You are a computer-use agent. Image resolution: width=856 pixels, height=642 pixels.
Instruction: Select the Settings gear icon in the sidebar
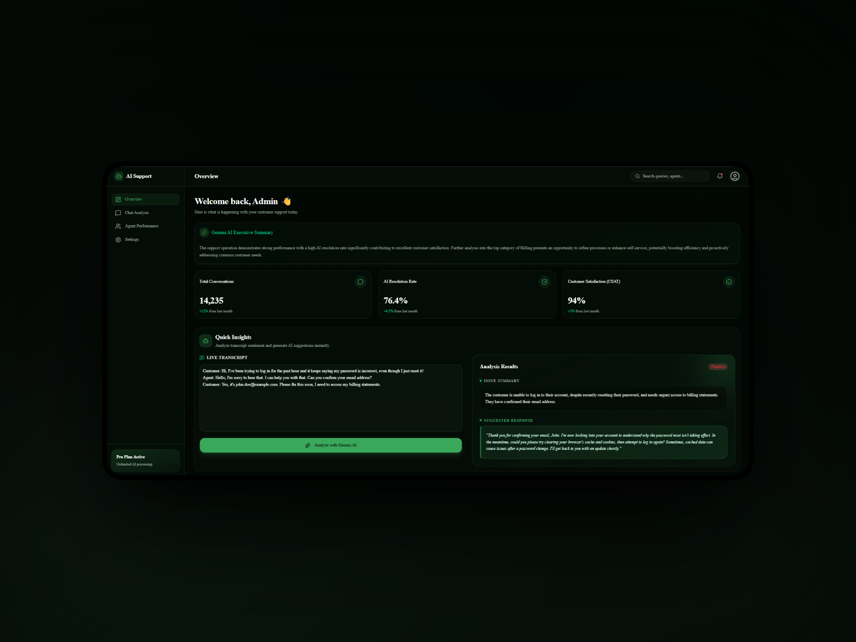click(118, 239)
